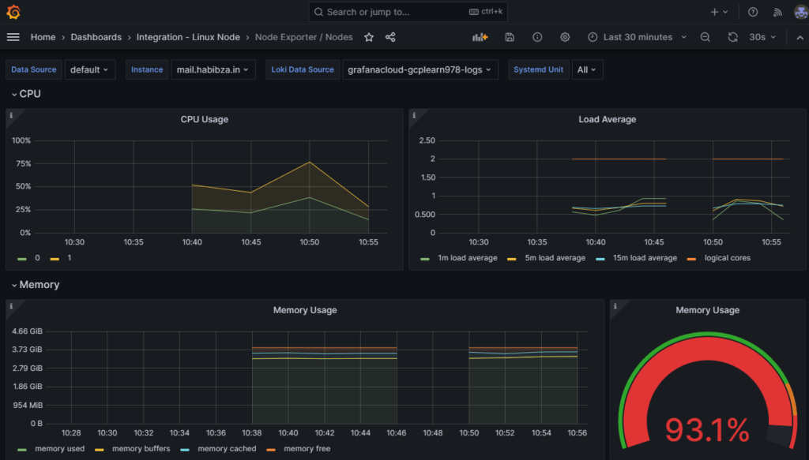Show Load Average panel info icon
The width and height of the screenshot is (809, 460).
(x=414, y=115)
